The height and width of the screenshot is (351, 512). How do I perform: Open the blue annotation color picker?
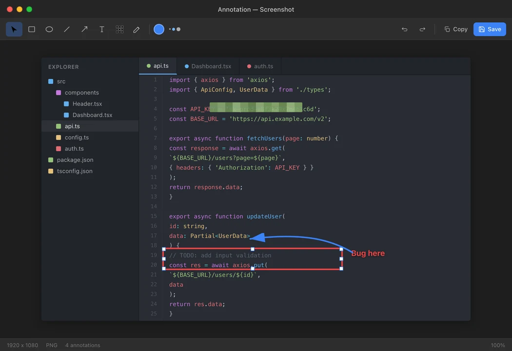coord(158,29)
